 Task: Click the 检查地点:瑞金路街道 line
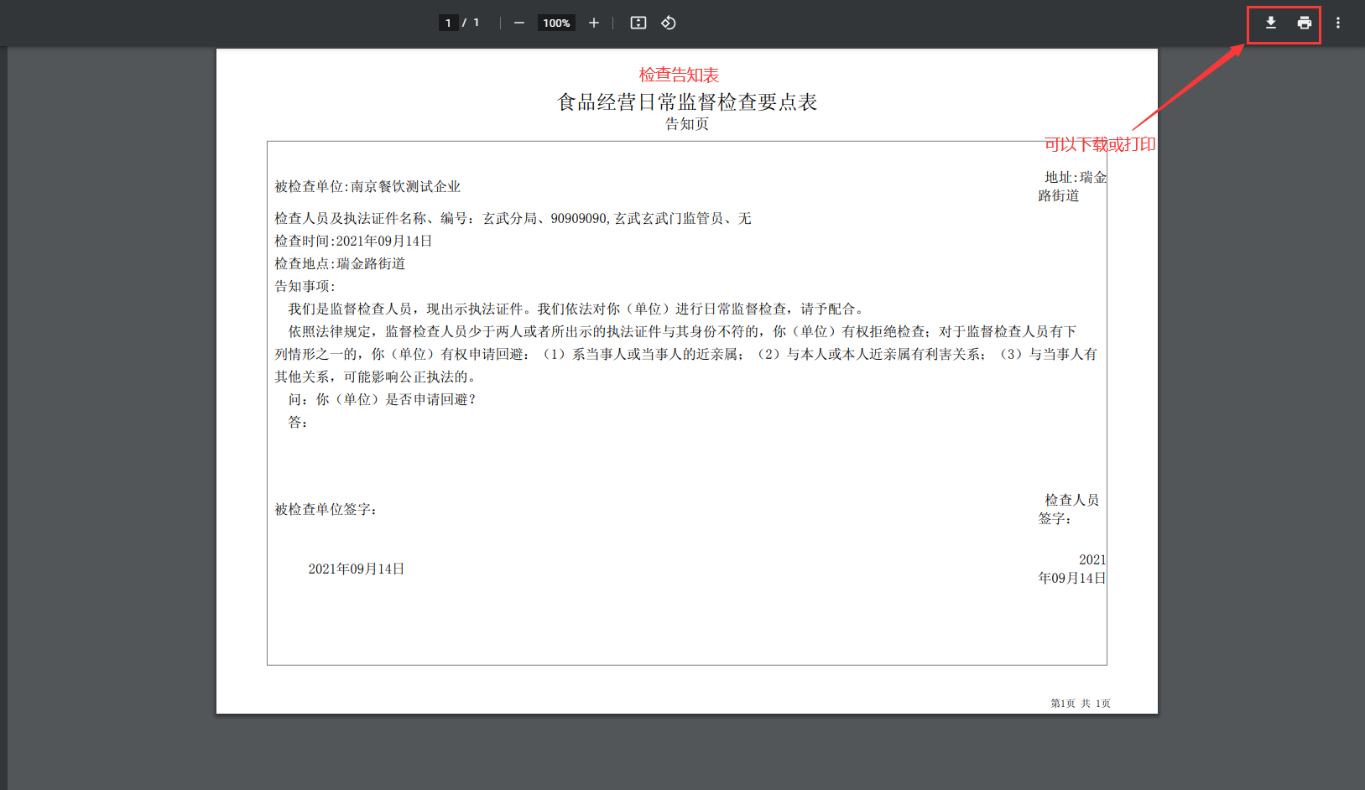pos(340,263)
